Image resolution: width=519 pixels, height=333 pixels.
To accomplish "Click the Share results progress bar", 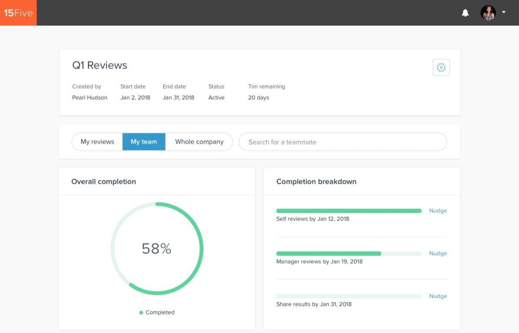I will click(348, 296).
